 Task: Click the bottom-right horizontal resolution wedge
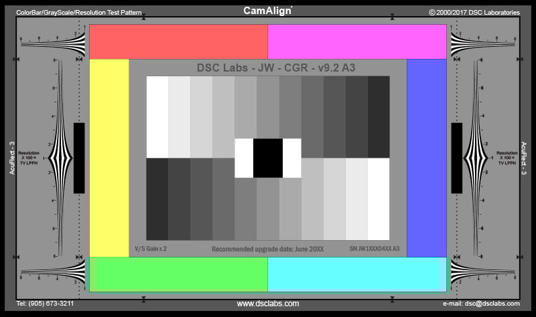coord(482,272)
